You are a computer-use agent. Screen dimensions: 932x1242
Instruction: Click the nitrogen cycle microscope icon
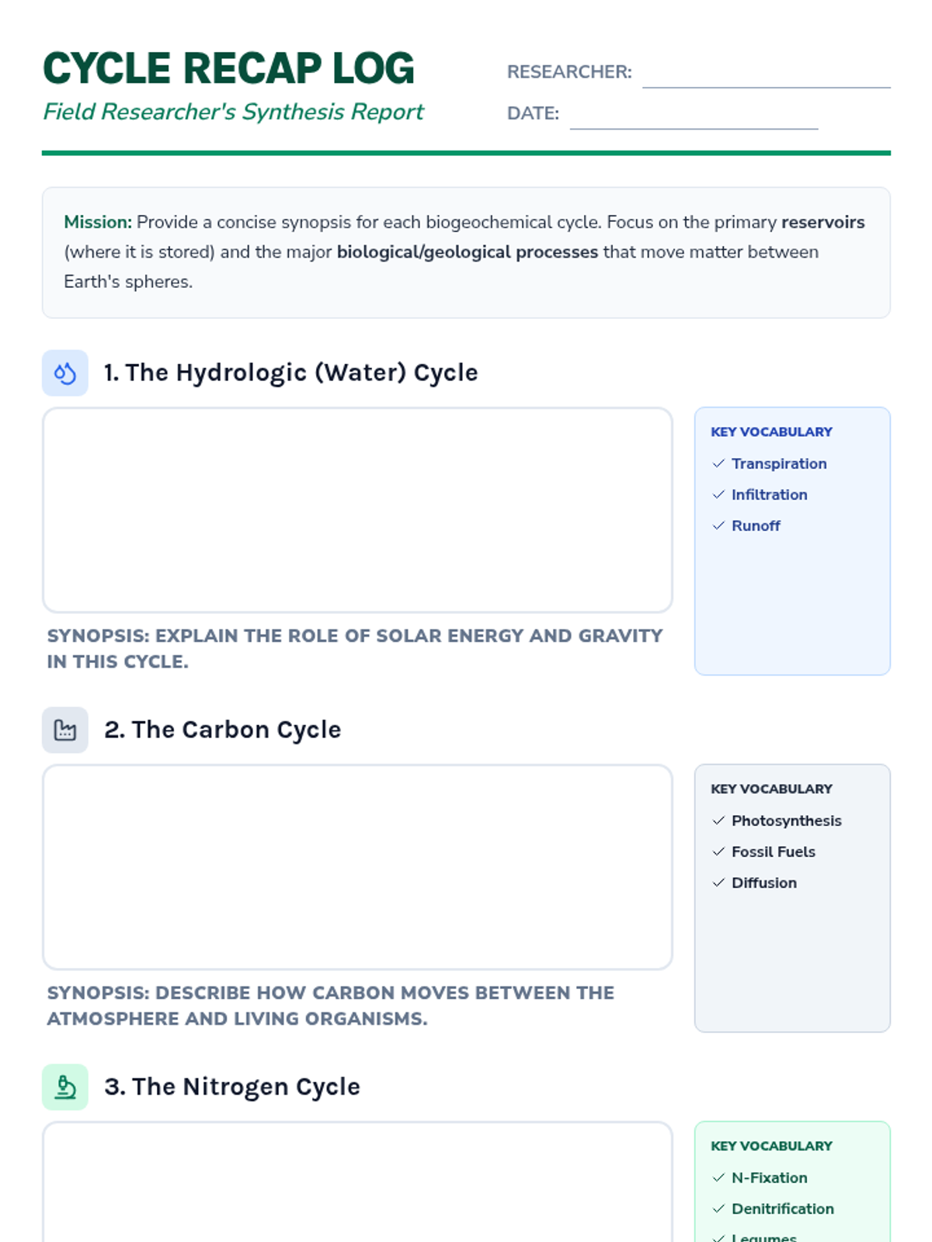coord(65,1088)
